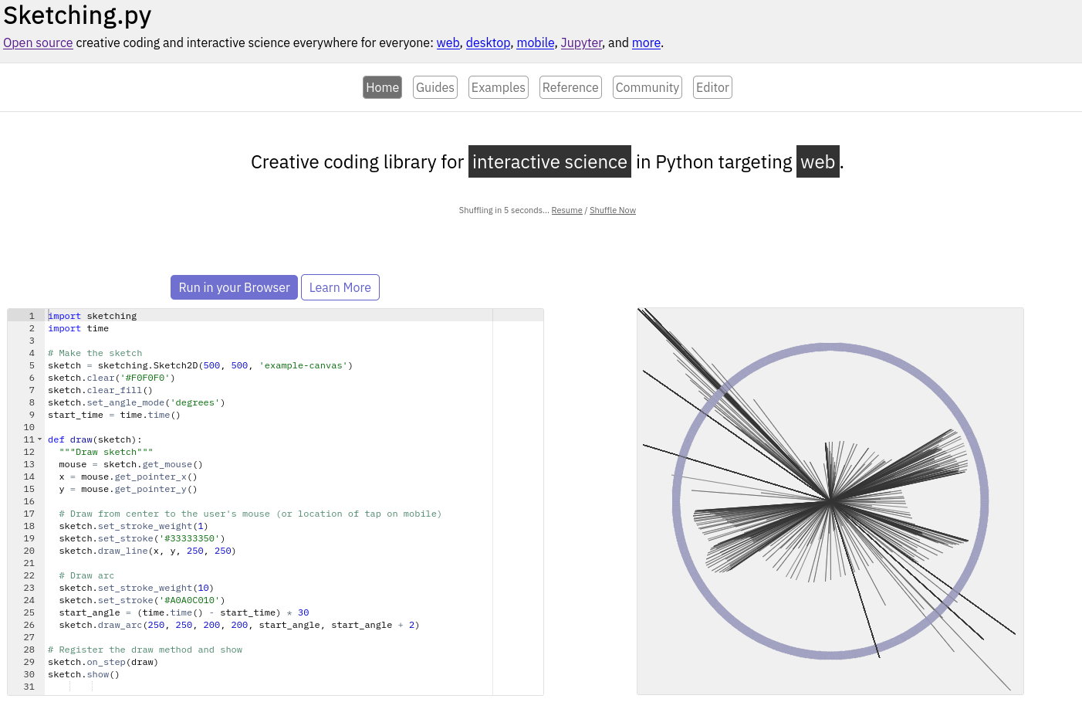Open the Guides navigation tab

[435, 87]
